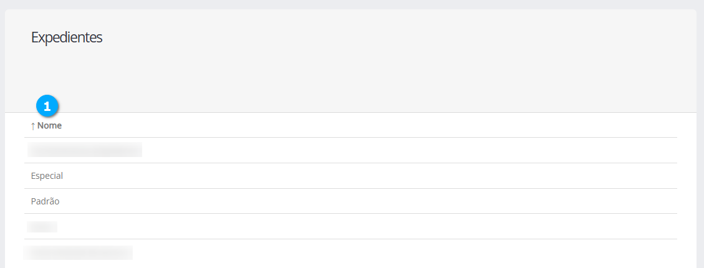This screenshot has height=268, width=704.
Task: Click the Expedientes page title
Action: point(67,37)
